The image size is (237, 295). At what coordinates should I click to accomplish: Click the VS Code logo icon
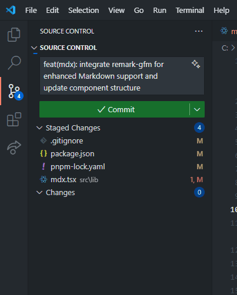[11, 10]
